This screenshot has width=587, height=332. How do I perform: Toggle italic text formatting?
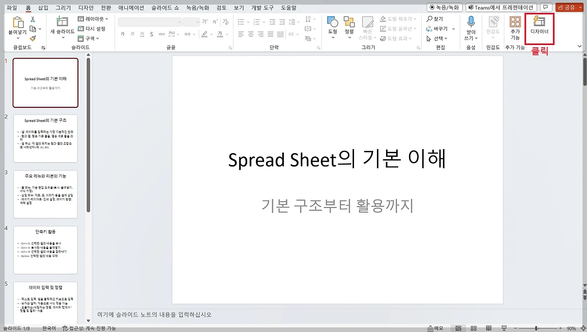(132, 34)
